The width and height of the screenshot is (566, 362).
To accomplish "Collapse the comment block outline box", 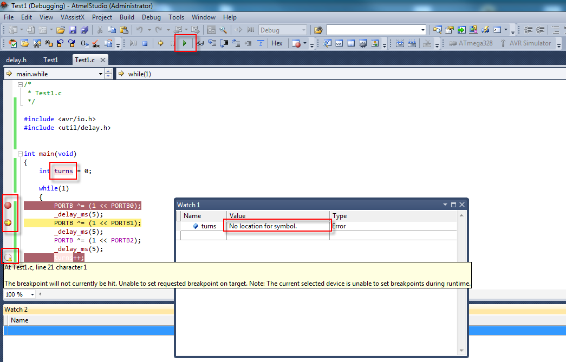I will pyautogui.click(x=20, y=84).
